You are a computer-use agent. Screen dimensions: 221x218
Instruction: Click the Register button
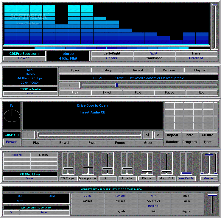[x=187, y=211]
